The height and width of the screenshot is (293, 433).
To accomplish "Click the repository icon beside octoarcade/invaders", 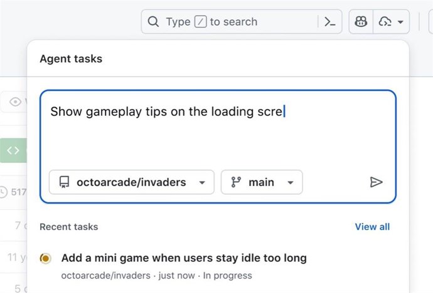I will (63, 182).
